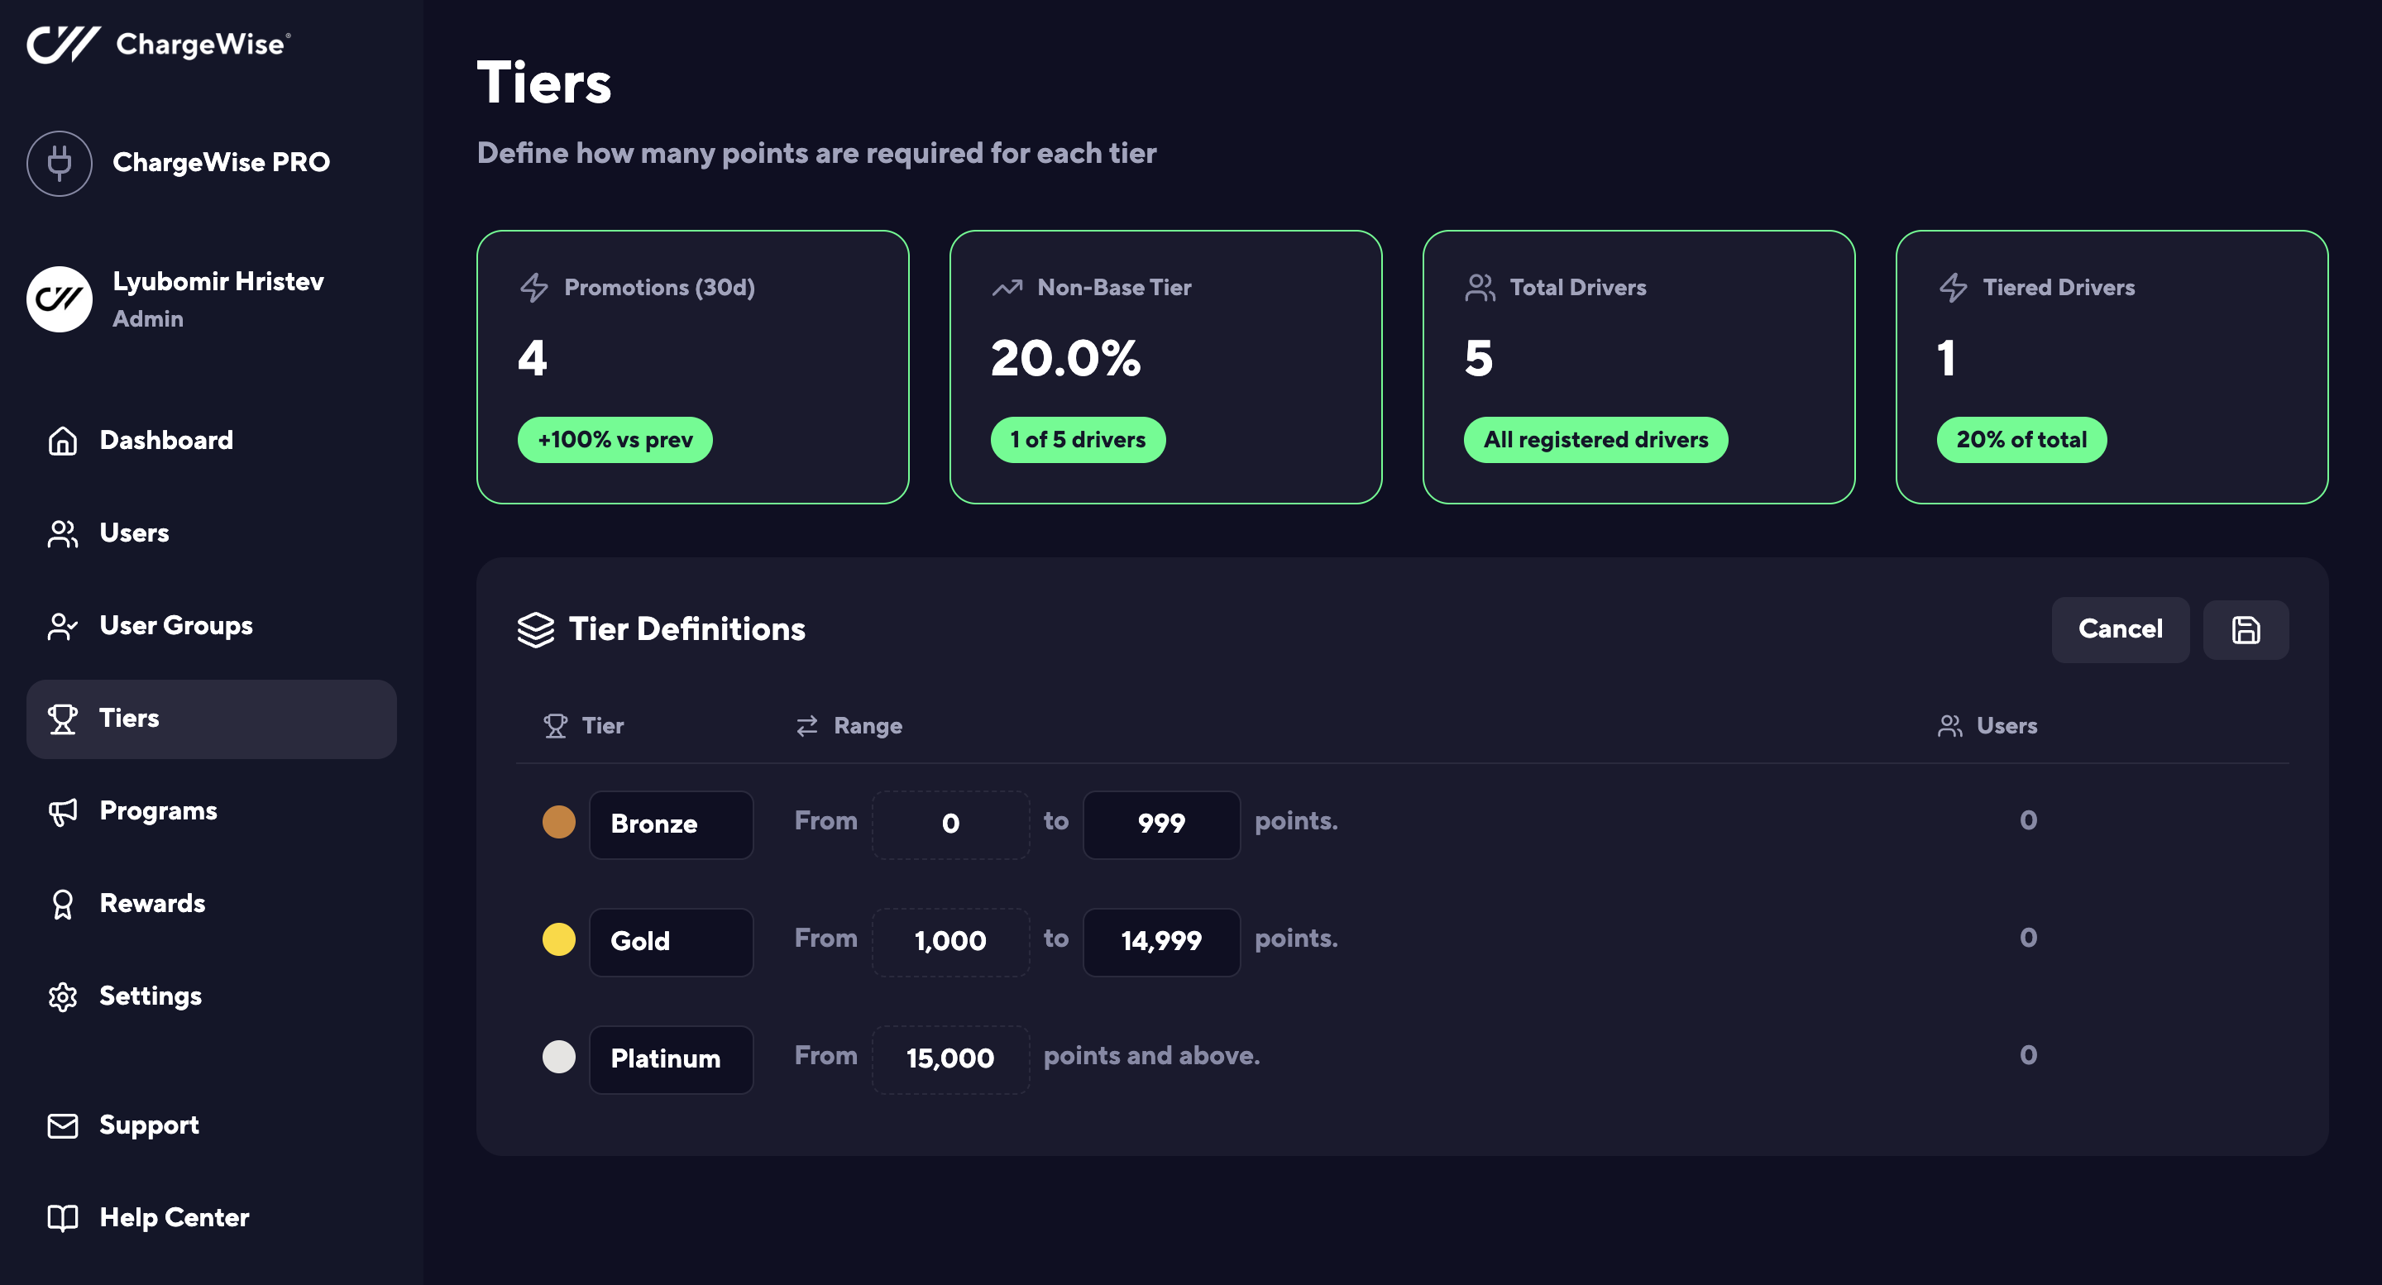Click the Gold upper limit 14,999 field

1160,941
